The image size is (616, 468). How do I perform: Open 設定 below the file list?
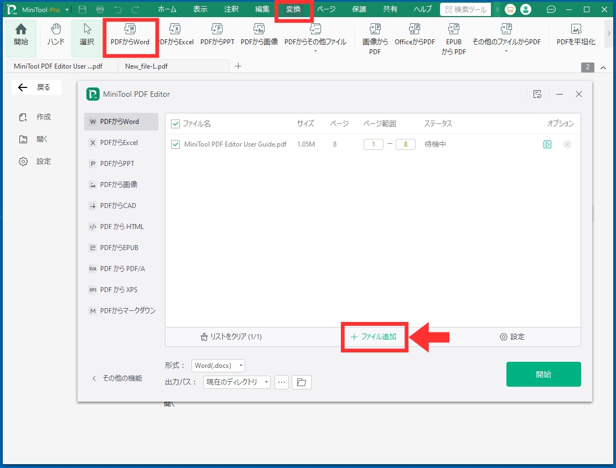pos(512,337)
